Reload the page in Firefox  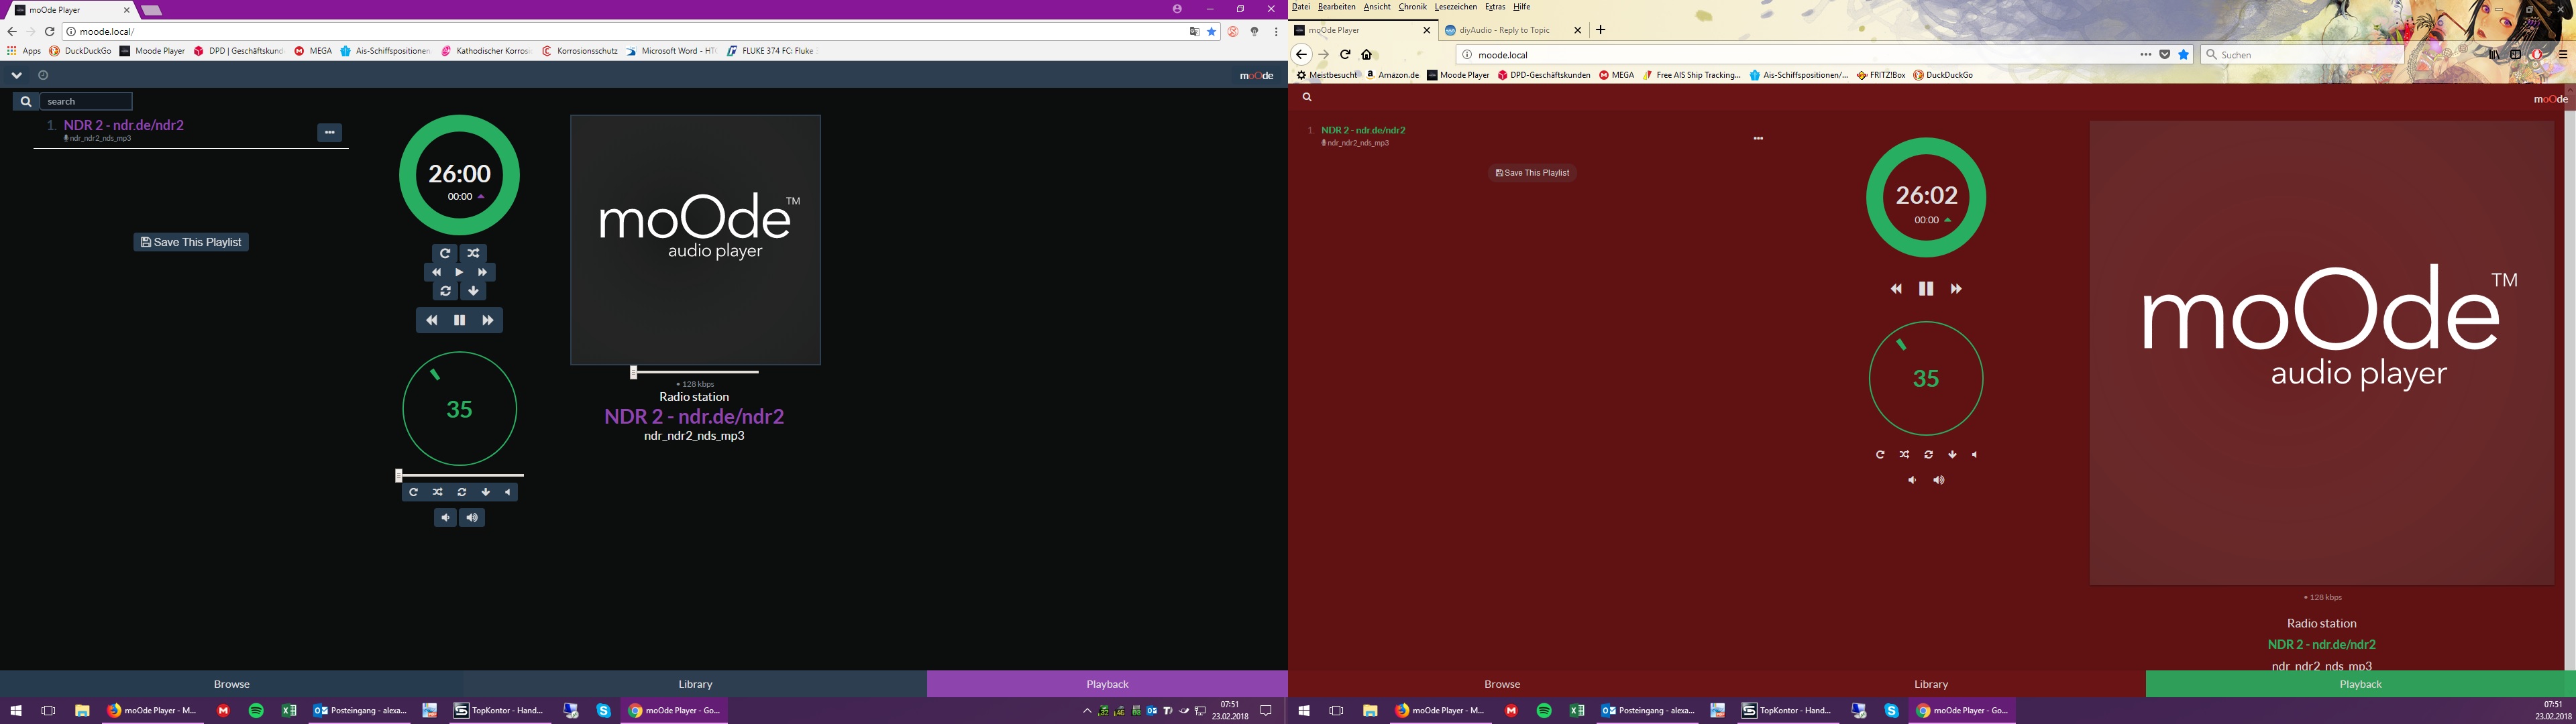(1345, 55)
